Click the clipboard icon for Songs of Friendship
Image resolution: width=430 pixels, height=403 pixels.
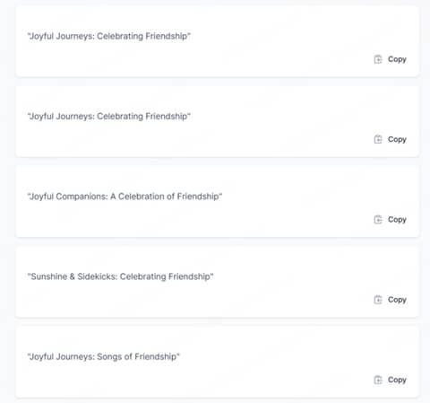click(378, 380)
